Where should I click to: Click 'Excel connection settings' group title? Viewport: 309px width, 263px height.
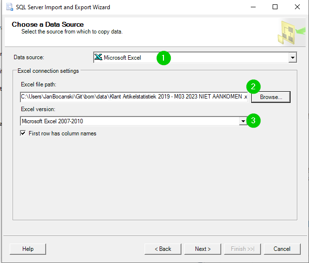(x=48, y=71)
